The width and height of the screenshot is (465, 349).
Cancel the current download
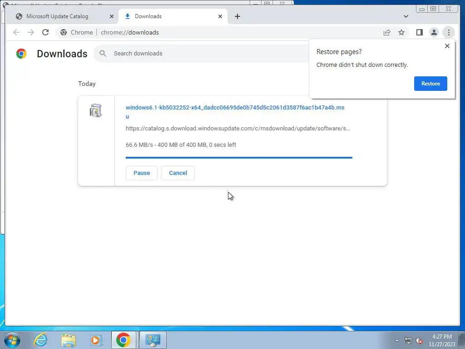click(x=178, y=173)
